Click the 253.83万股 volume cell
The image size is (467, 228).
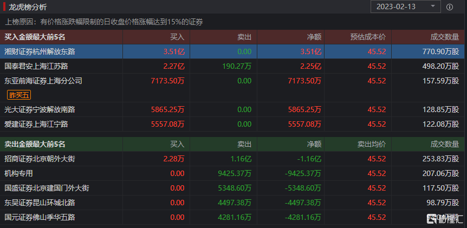(x=441, y=159)
